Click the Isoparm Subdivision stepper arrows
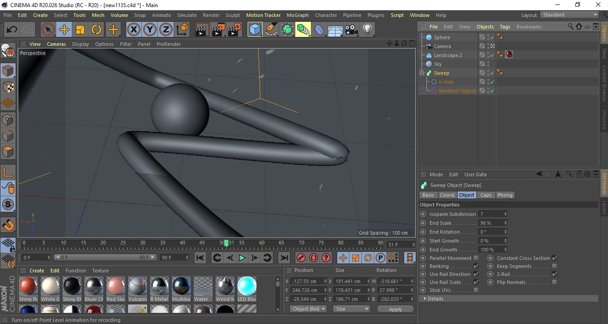Screen dimensions: 608x324 click(505, 214)
